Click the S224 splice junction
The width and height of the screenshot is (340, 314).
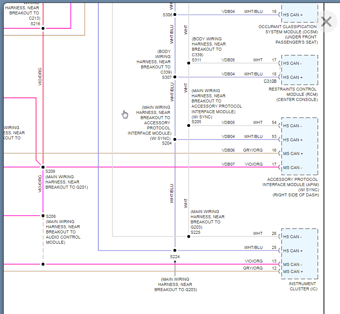(175, 250)
